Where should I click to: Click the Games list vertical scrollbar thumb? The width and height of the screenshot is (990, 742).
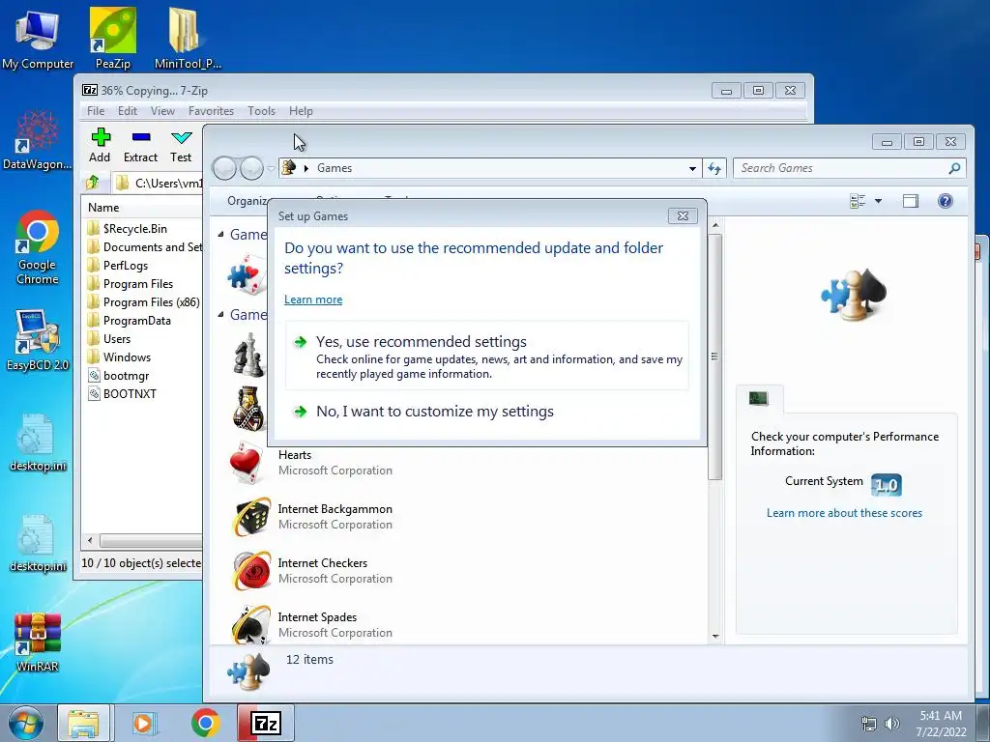(714, 357)
